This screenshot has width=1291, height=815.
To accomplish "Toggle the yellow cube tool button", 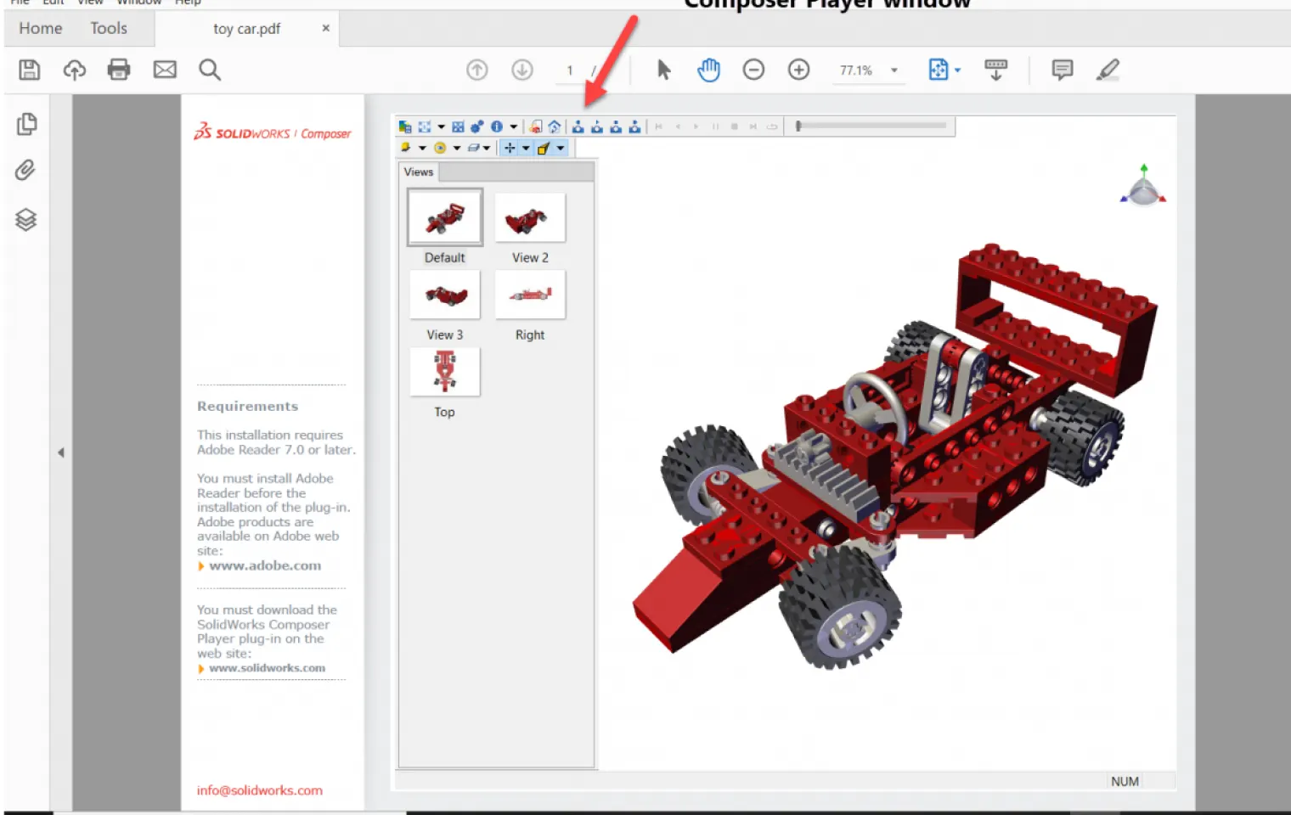I will [544, 148].
